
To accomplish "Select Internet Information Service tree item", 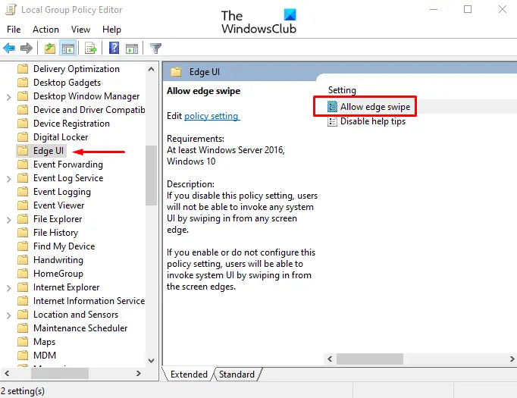I will (89, 301).
